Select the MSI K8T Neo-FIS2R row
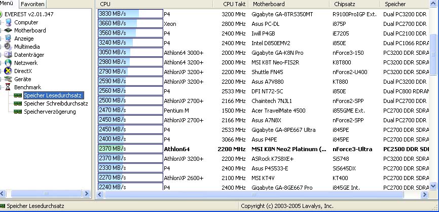The width and height of the screenshot is (439, 212). tap(263, 62)
